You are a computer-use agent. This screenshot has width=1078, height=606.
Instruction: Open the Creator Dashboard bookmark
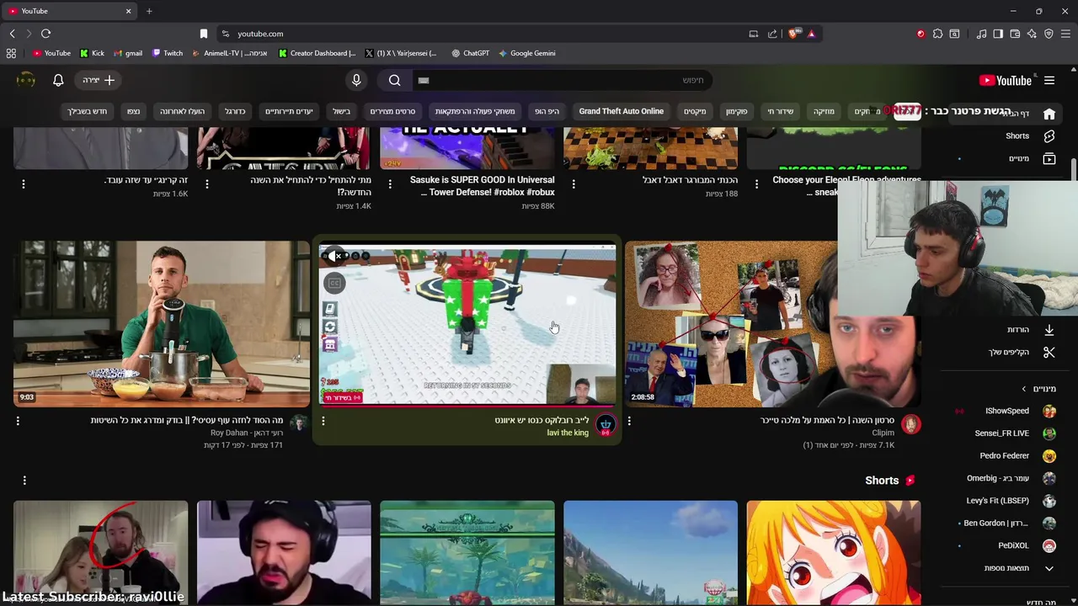317,53
